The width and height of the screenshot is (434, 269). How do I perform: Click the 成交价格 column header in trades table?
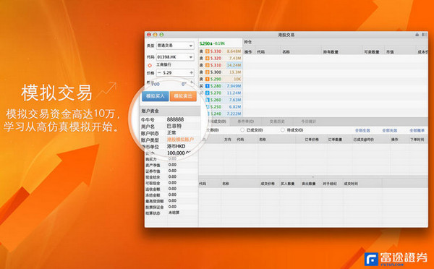(x=268, y=184)
